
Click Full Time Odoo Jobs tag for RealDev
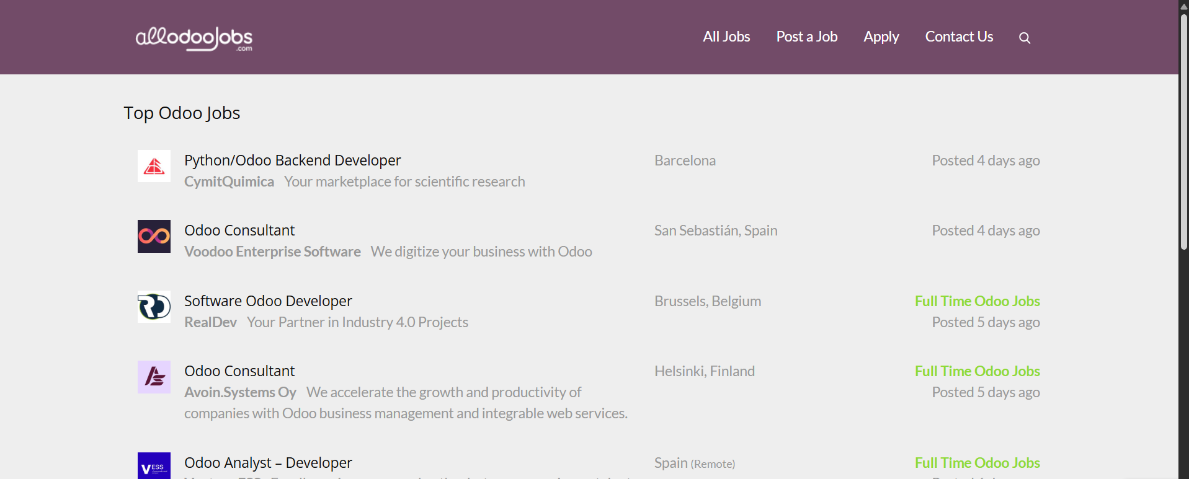(x=977, y=301)
